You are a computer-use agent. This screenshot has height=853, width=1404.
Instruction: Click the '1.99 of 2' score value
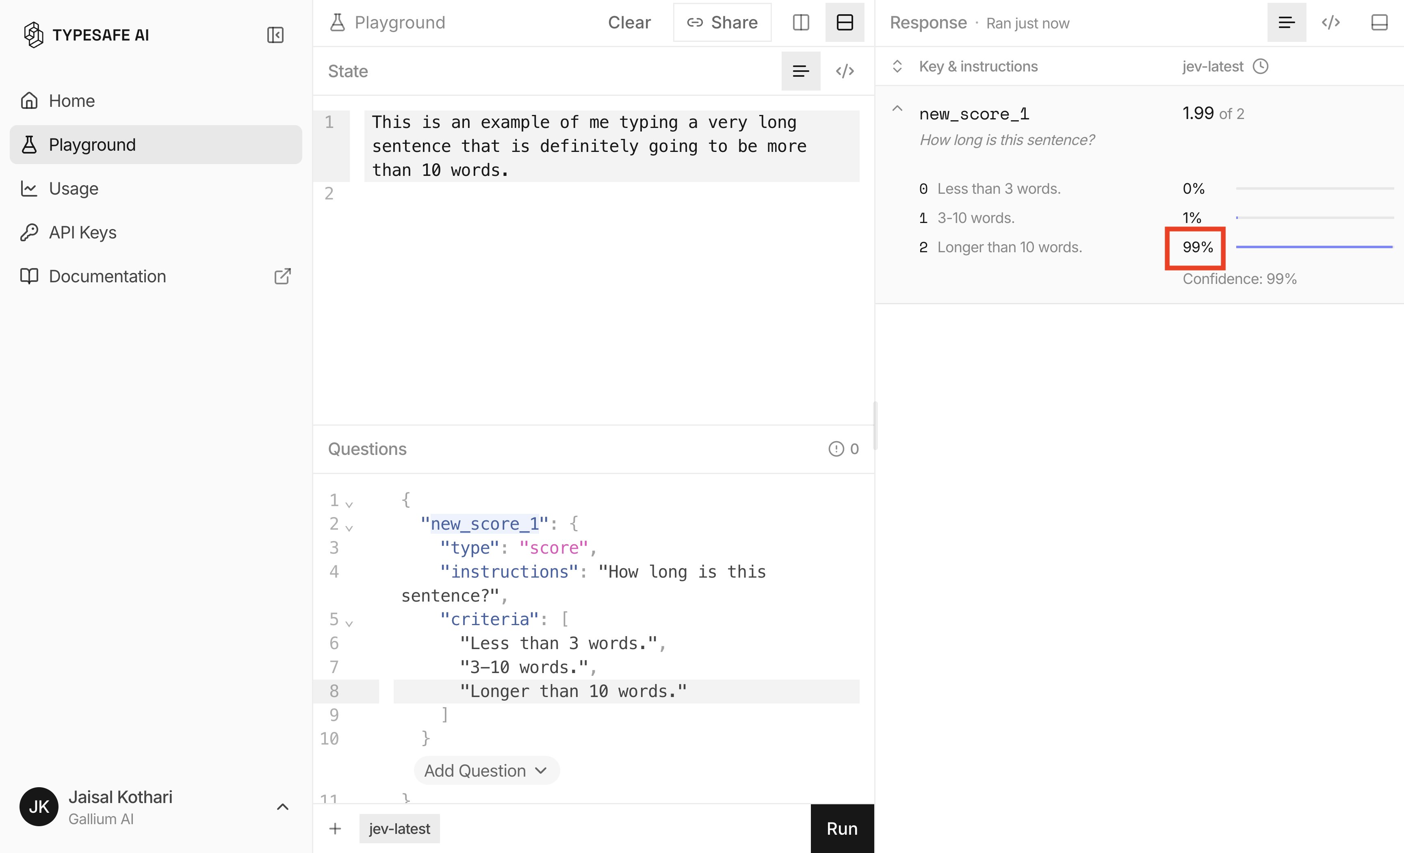click(x=1213, y=113)
